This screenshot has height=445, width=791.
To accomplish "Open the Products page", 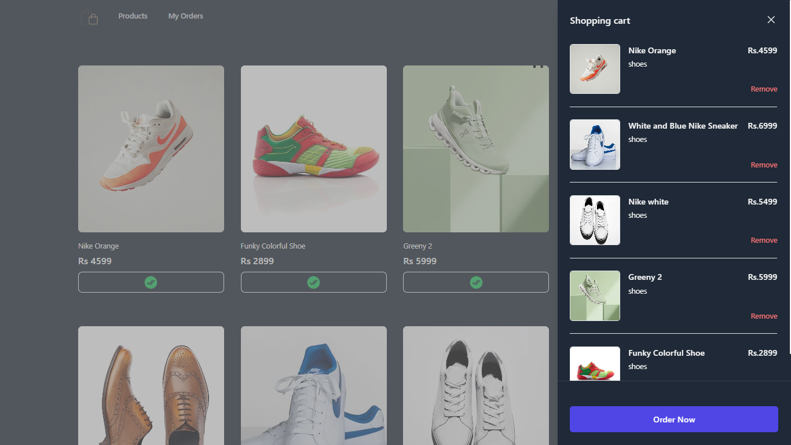I will (133, 16).
